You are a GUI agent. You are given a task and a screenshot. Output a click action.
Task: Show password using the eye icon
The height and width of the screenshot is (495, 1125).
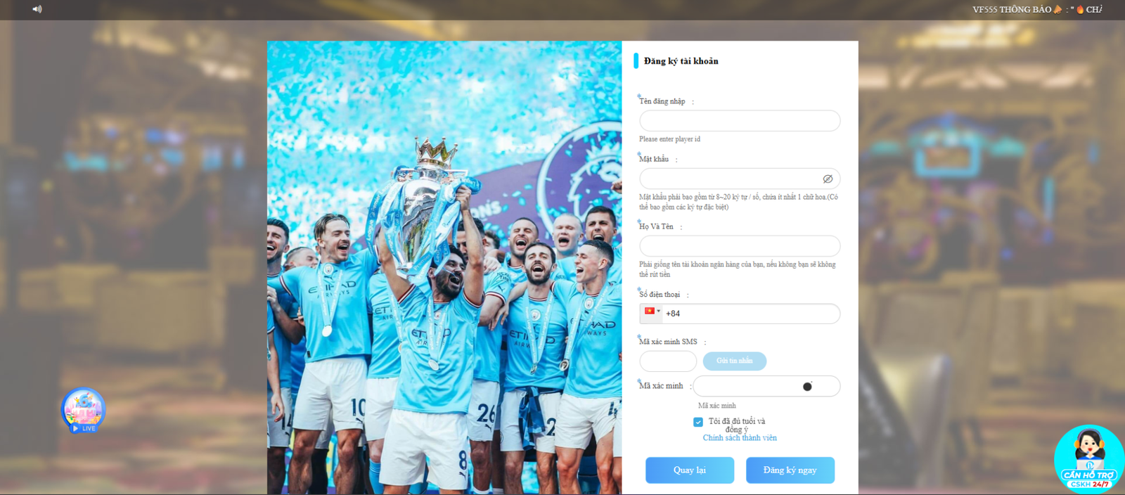pos(828,179)
